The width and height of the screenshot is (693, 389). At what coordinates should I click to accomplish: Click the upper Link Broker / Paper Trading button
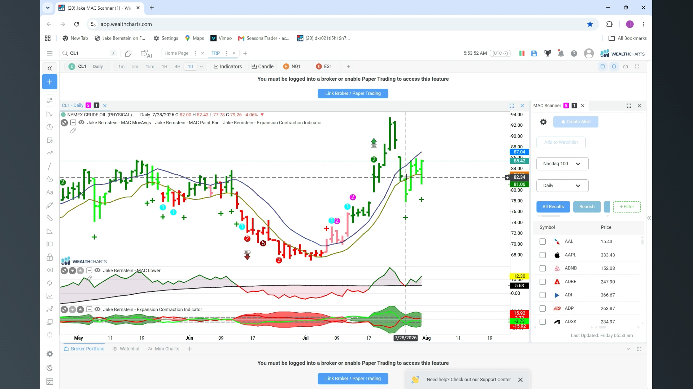353,94
